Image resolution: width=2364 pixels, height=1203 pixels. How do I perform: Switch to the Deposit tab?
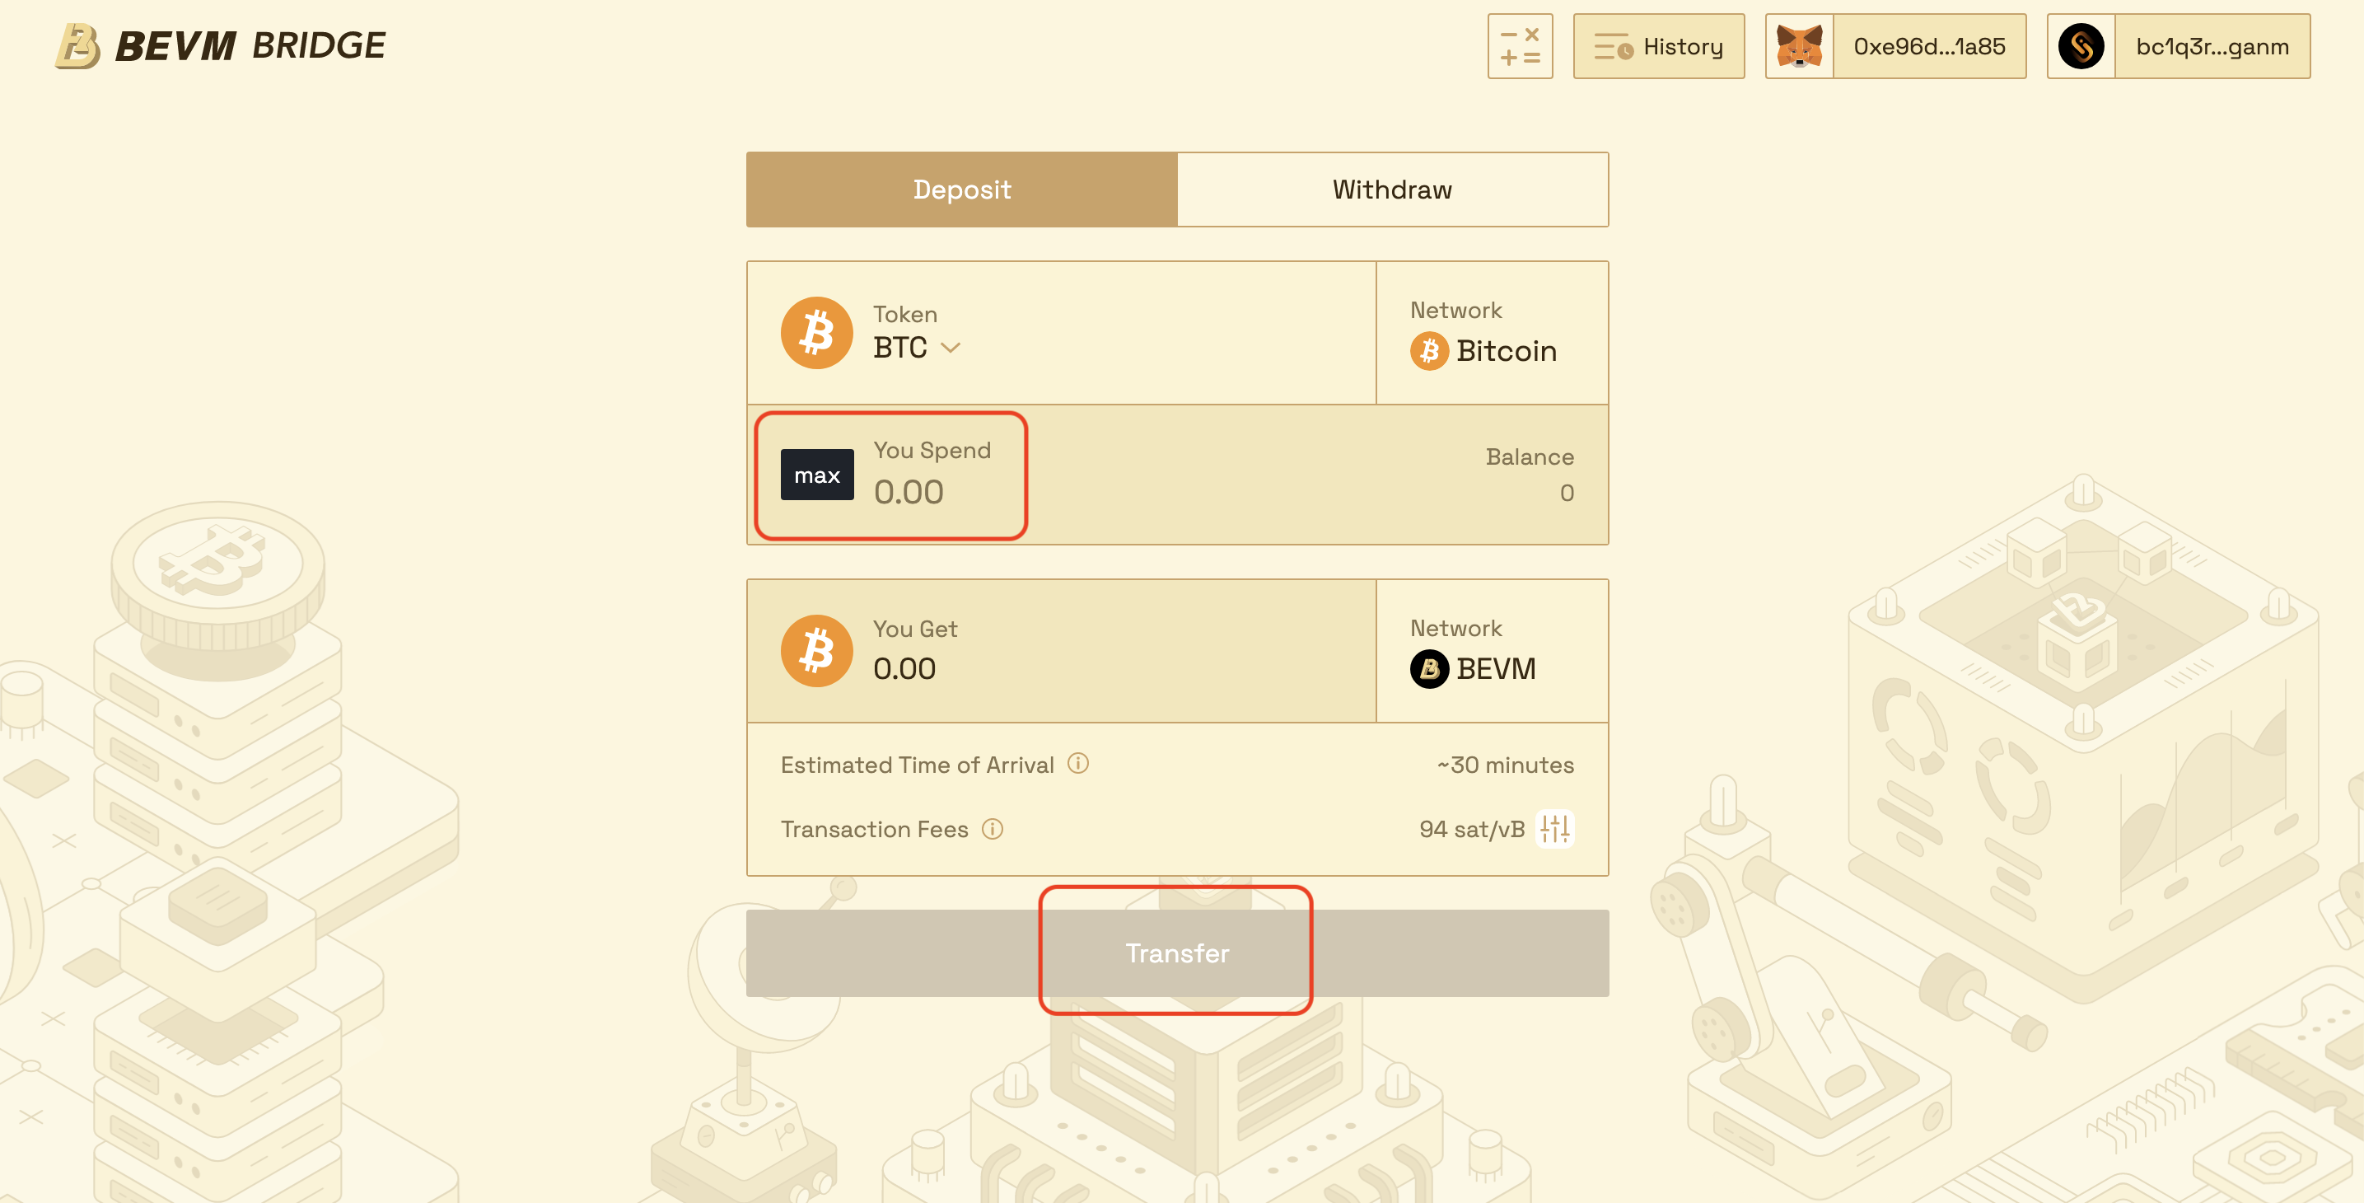pyautogui.click(x=962, y=190)
